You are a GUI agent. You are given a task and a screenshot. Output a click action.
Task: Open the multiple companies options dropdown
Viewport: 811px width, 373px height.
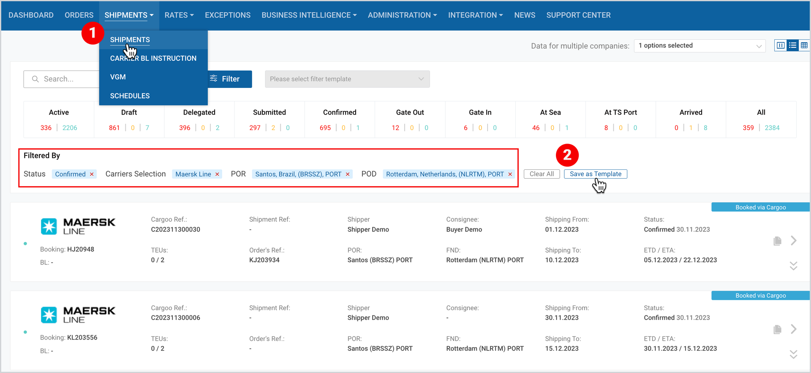(x=700, y=46)
